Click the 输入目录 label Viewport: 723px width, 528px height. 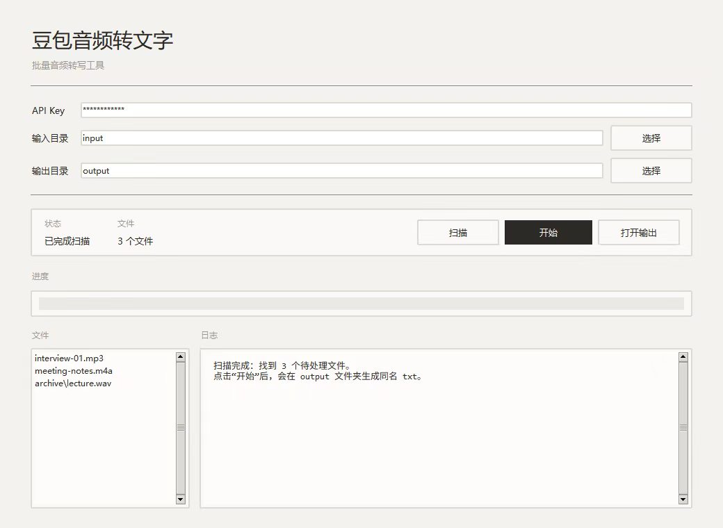click(x=50, y=138)
